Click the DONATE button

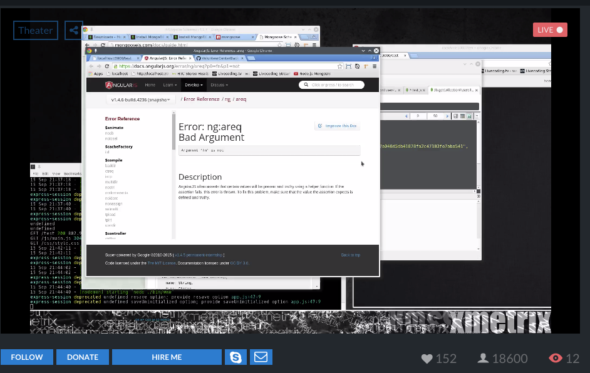[83, 357]
